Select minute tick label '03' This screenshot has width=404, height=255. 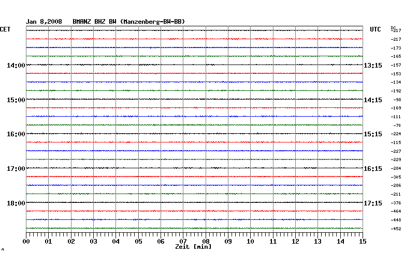[94, 242]
